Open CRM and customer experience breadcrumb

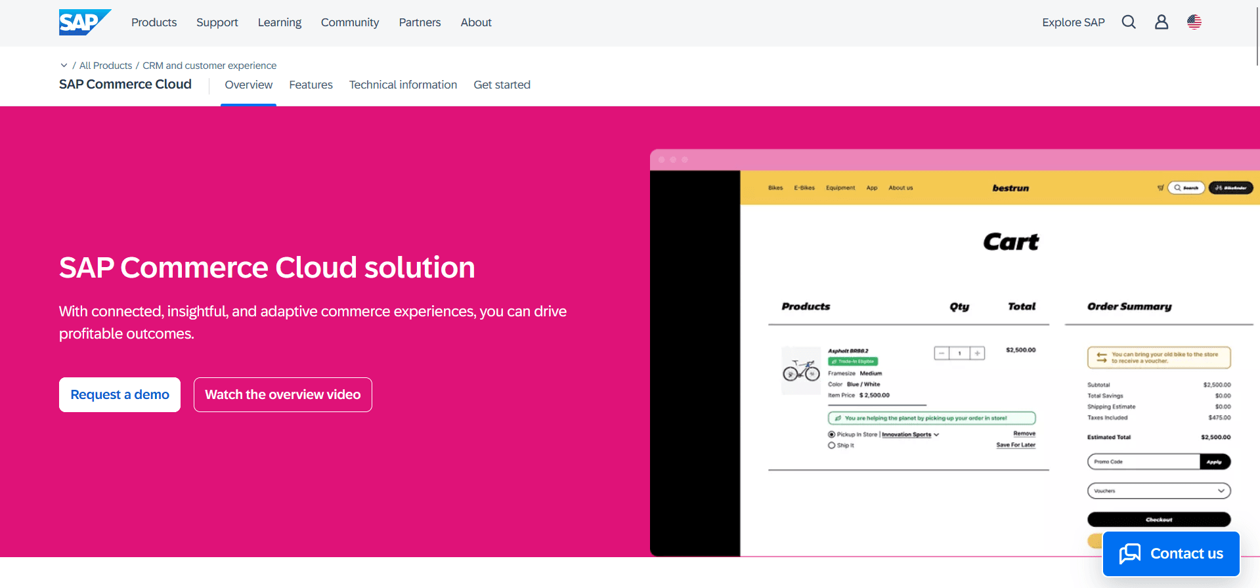(x=209, y=66)
